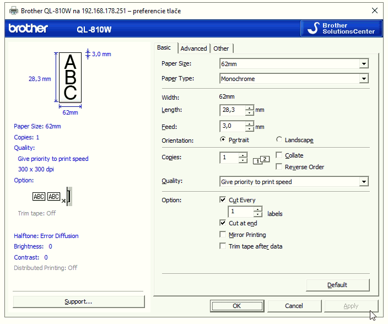Open the Support... button

pos(78,301)
